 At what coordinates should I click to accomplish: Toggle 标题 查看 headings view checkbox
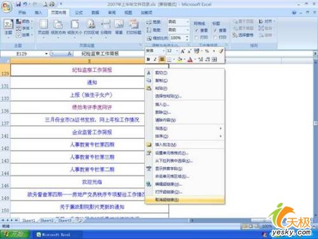[216, 31]
